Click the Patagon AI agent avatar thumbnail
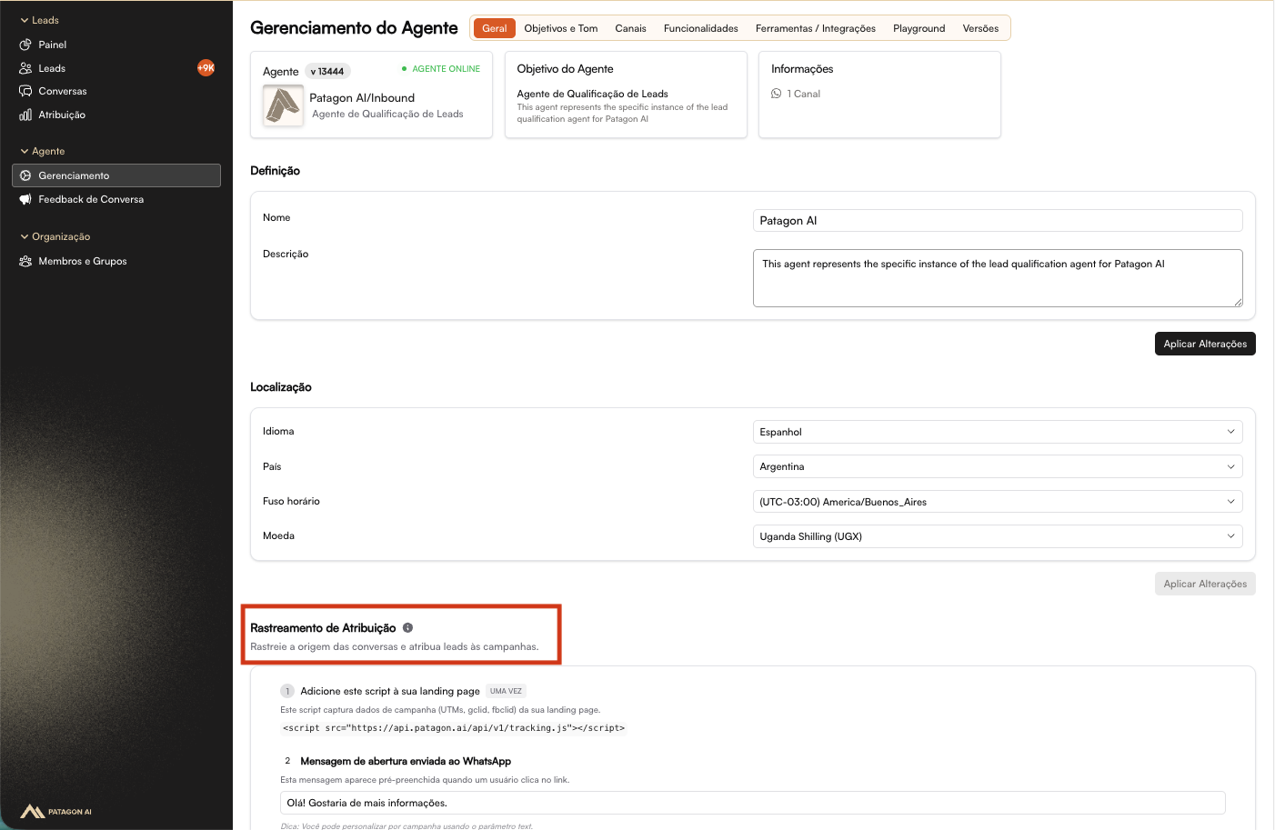 [x=283, y=105]
